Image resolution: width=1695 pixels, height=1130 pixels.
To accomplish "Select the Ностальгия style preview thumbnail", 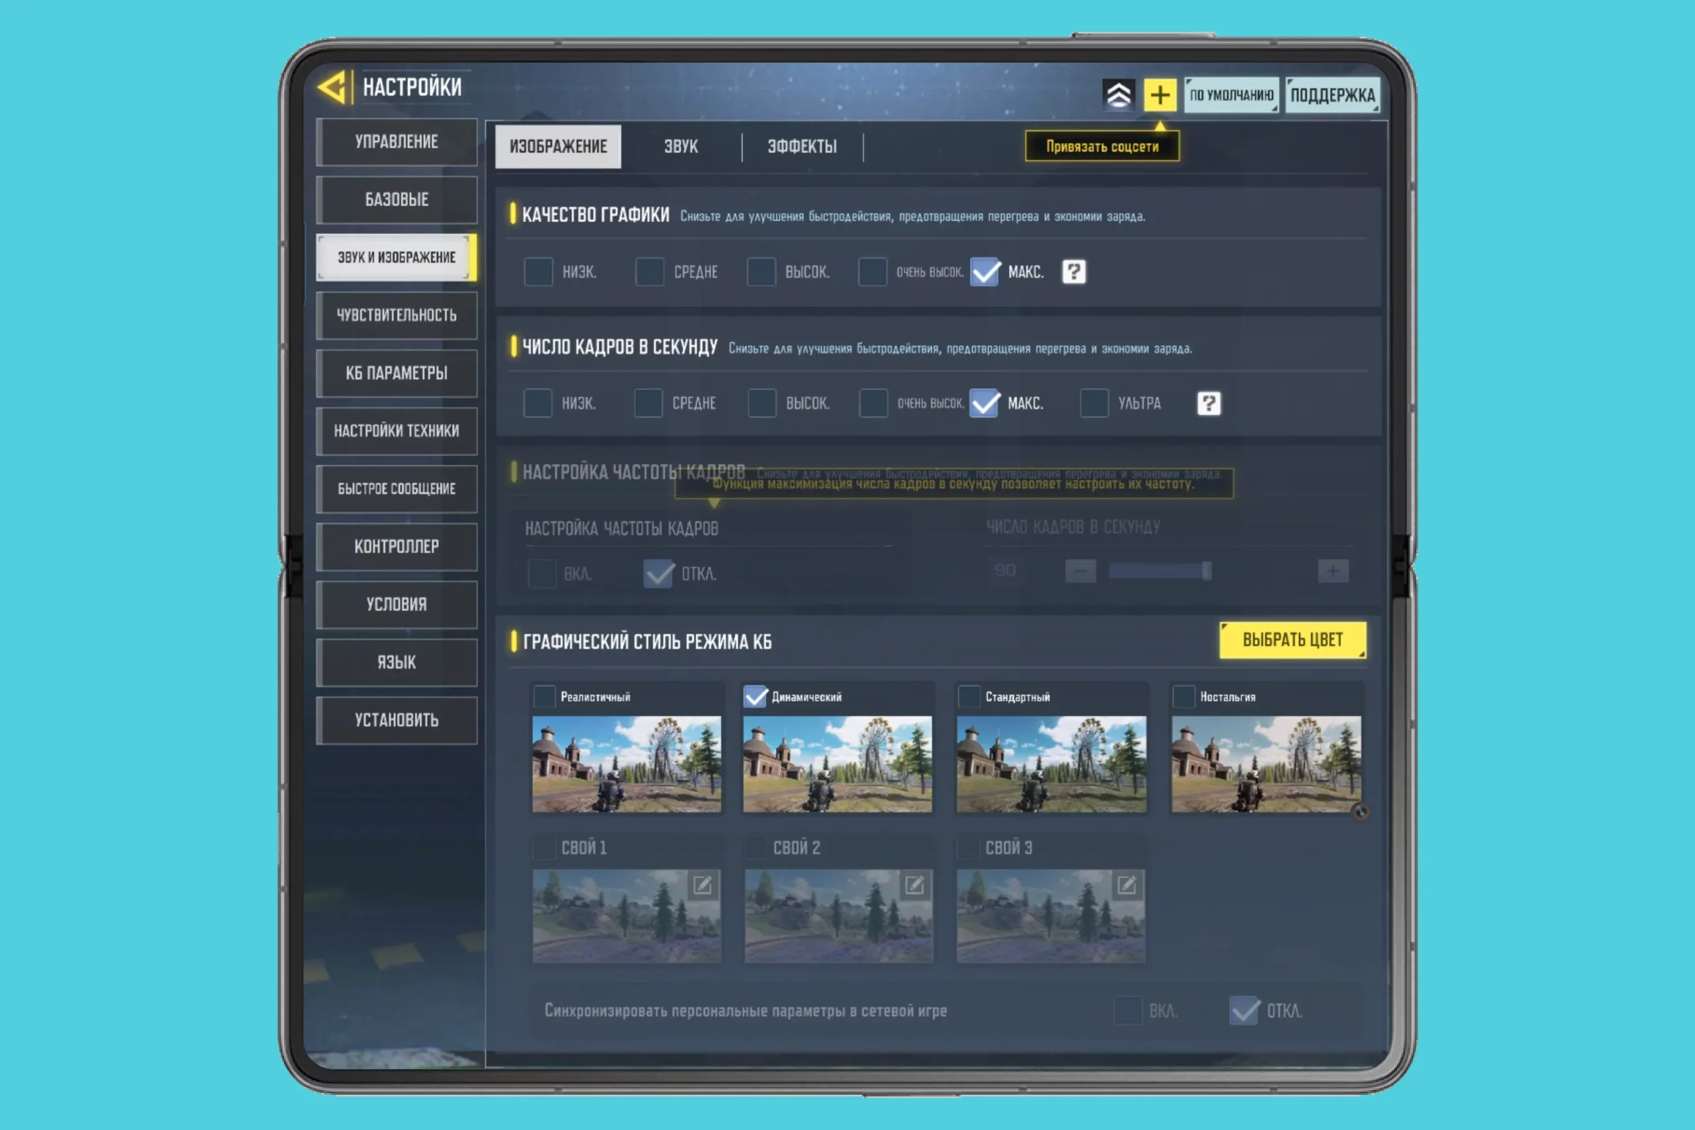I will point(1265,763).
